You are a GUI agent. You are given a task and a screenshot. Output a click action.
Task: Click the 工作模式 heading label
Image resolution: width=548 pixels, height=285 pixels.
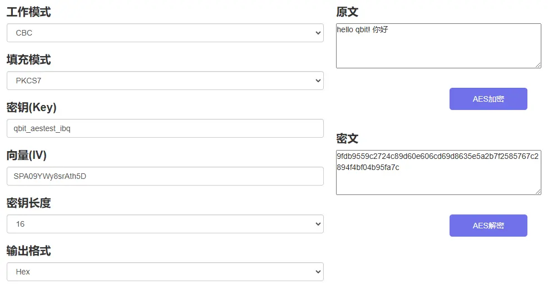pyautogui.click(x=28, y=12)
